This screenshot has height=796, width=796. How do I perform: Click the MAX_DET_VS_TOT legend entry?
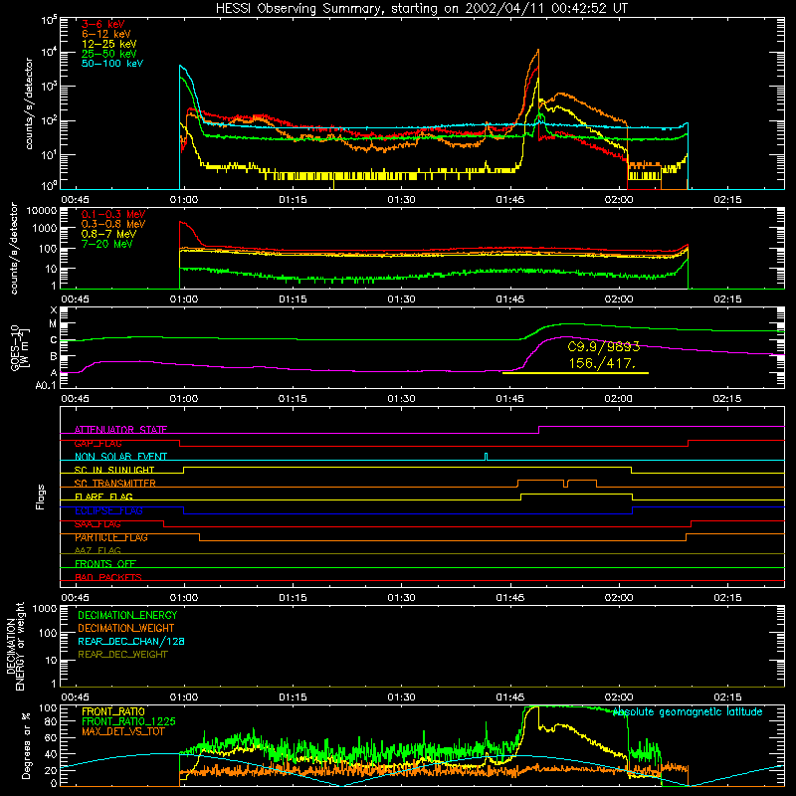(x=122, y=731)
